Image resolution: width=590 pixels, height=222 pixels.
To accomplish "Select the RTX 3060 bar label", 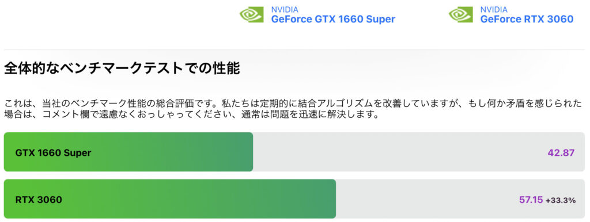I will [39, 200].
